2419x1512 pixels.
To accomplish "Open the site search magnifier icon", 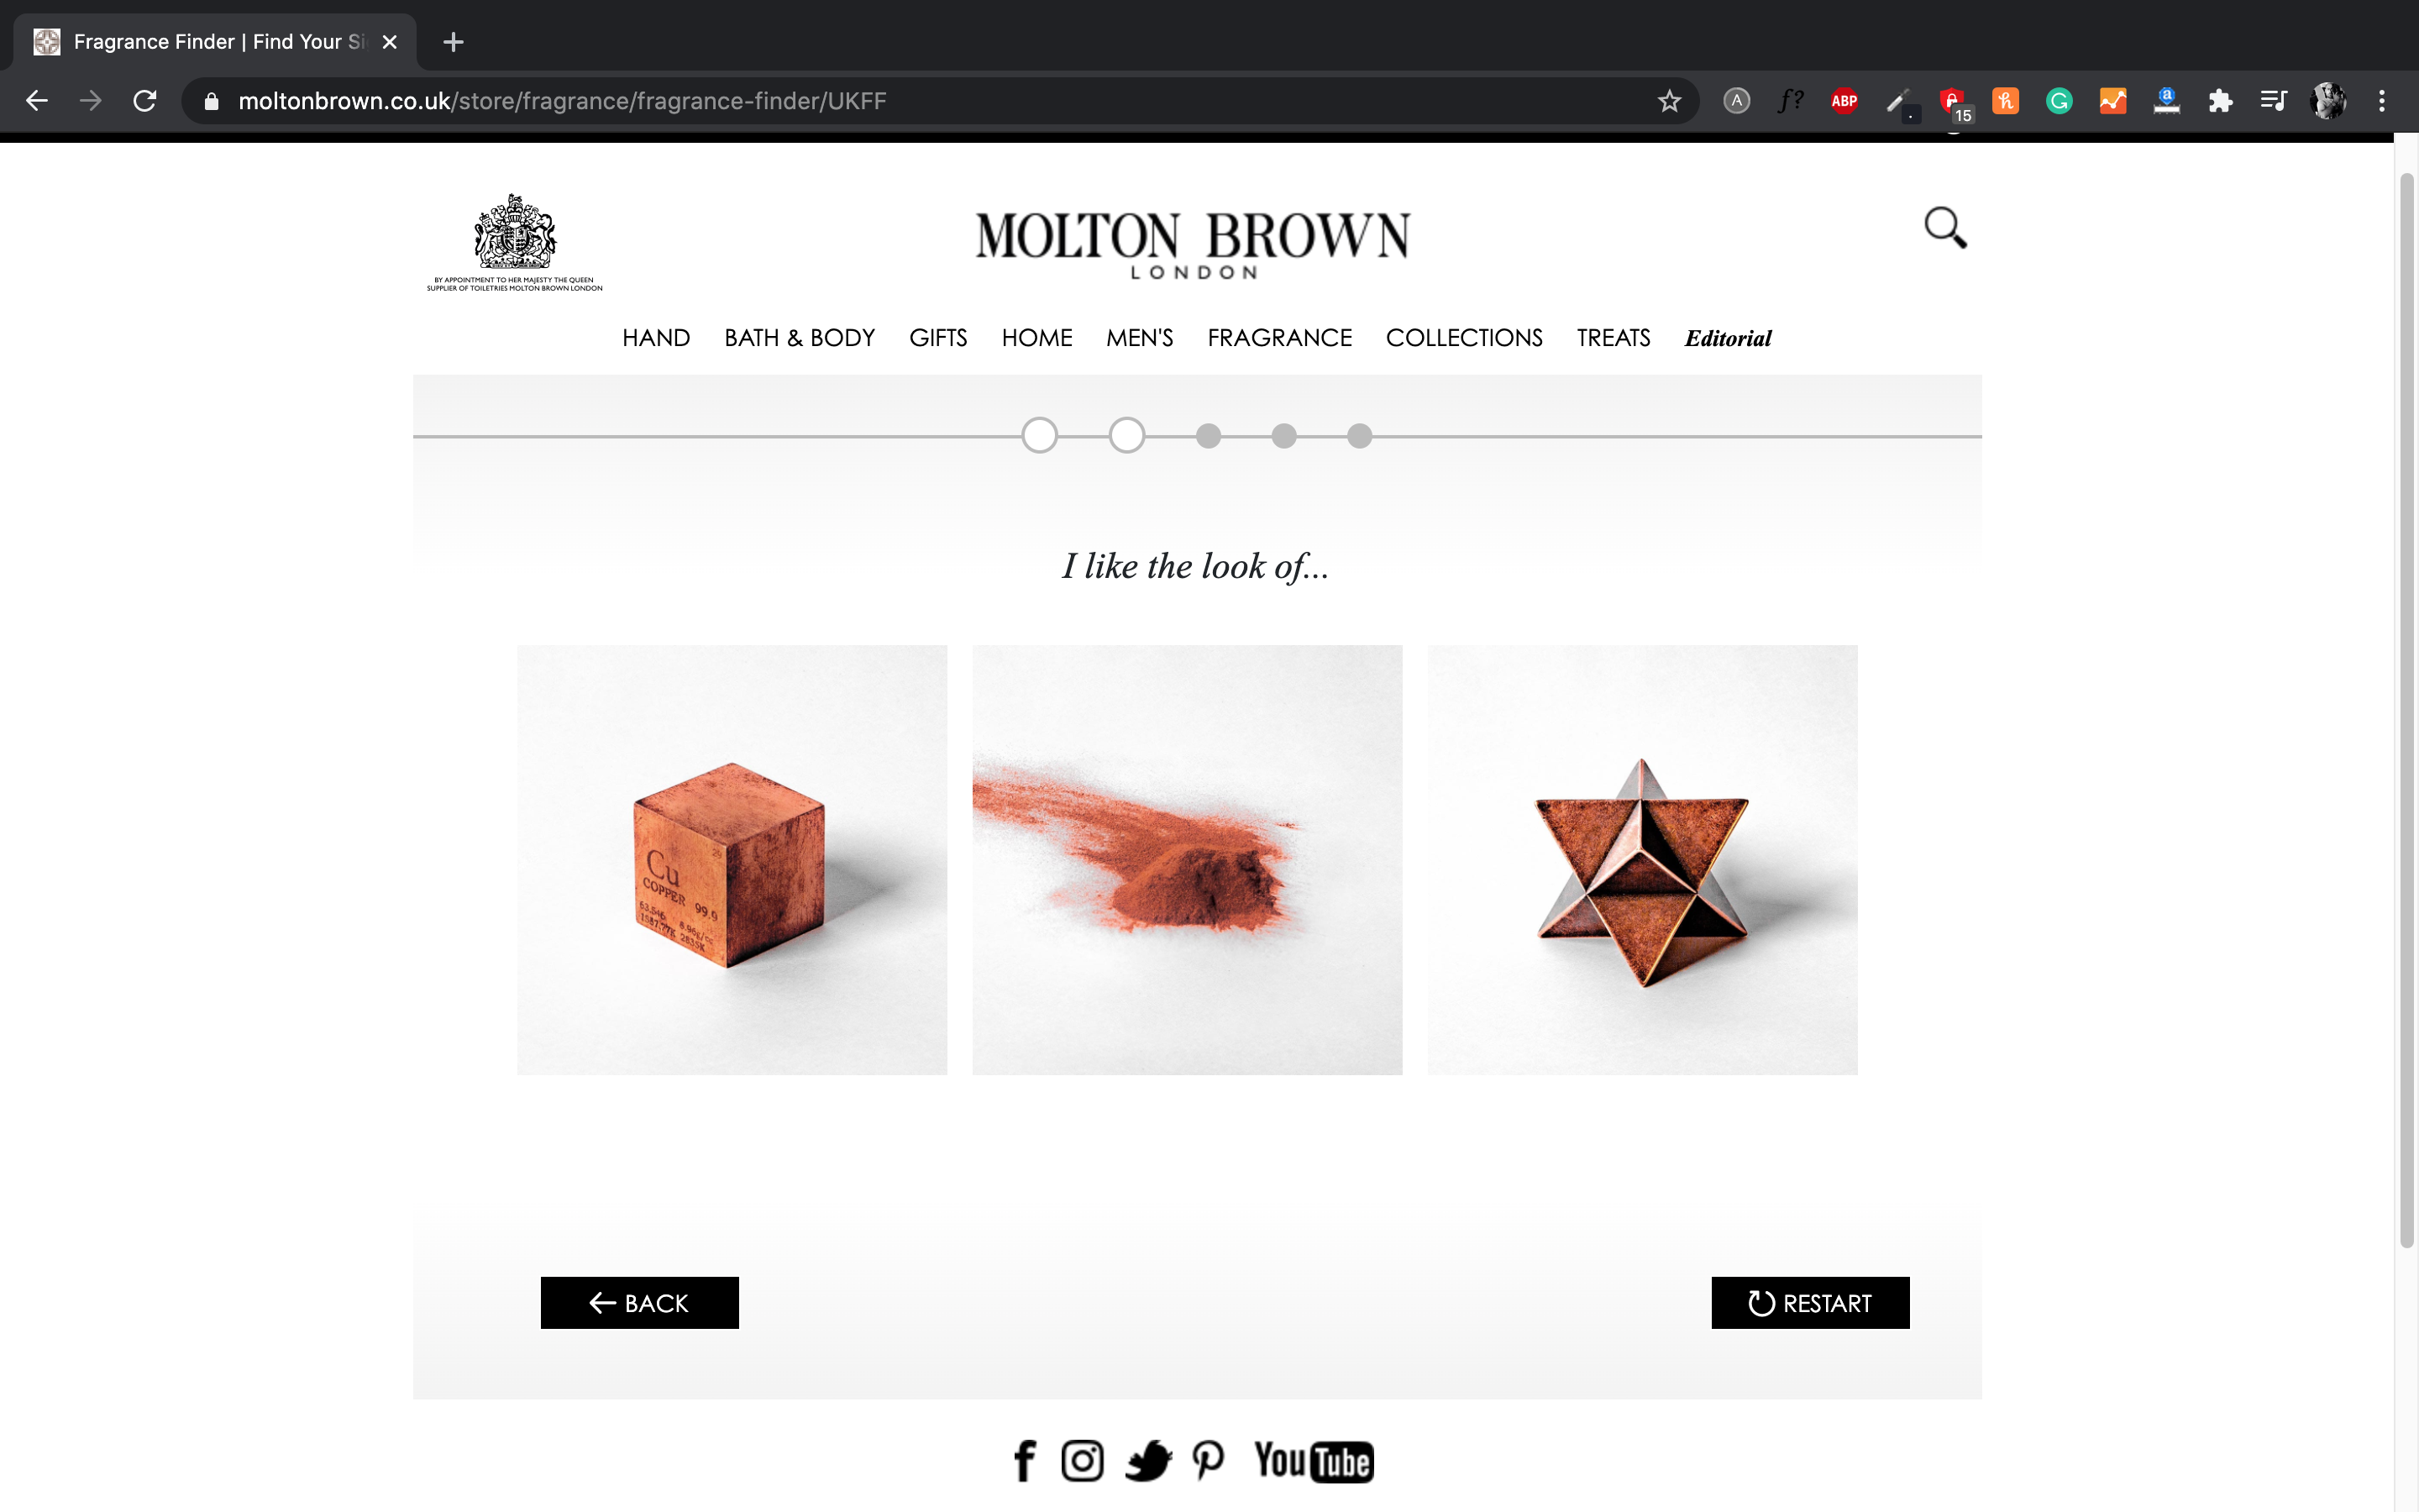I will (1945, 228).
